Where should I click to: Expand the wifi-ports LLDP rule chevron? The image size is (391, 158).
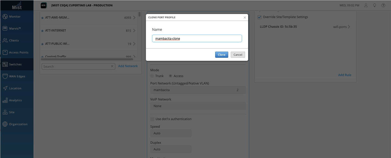pos(349,27)
